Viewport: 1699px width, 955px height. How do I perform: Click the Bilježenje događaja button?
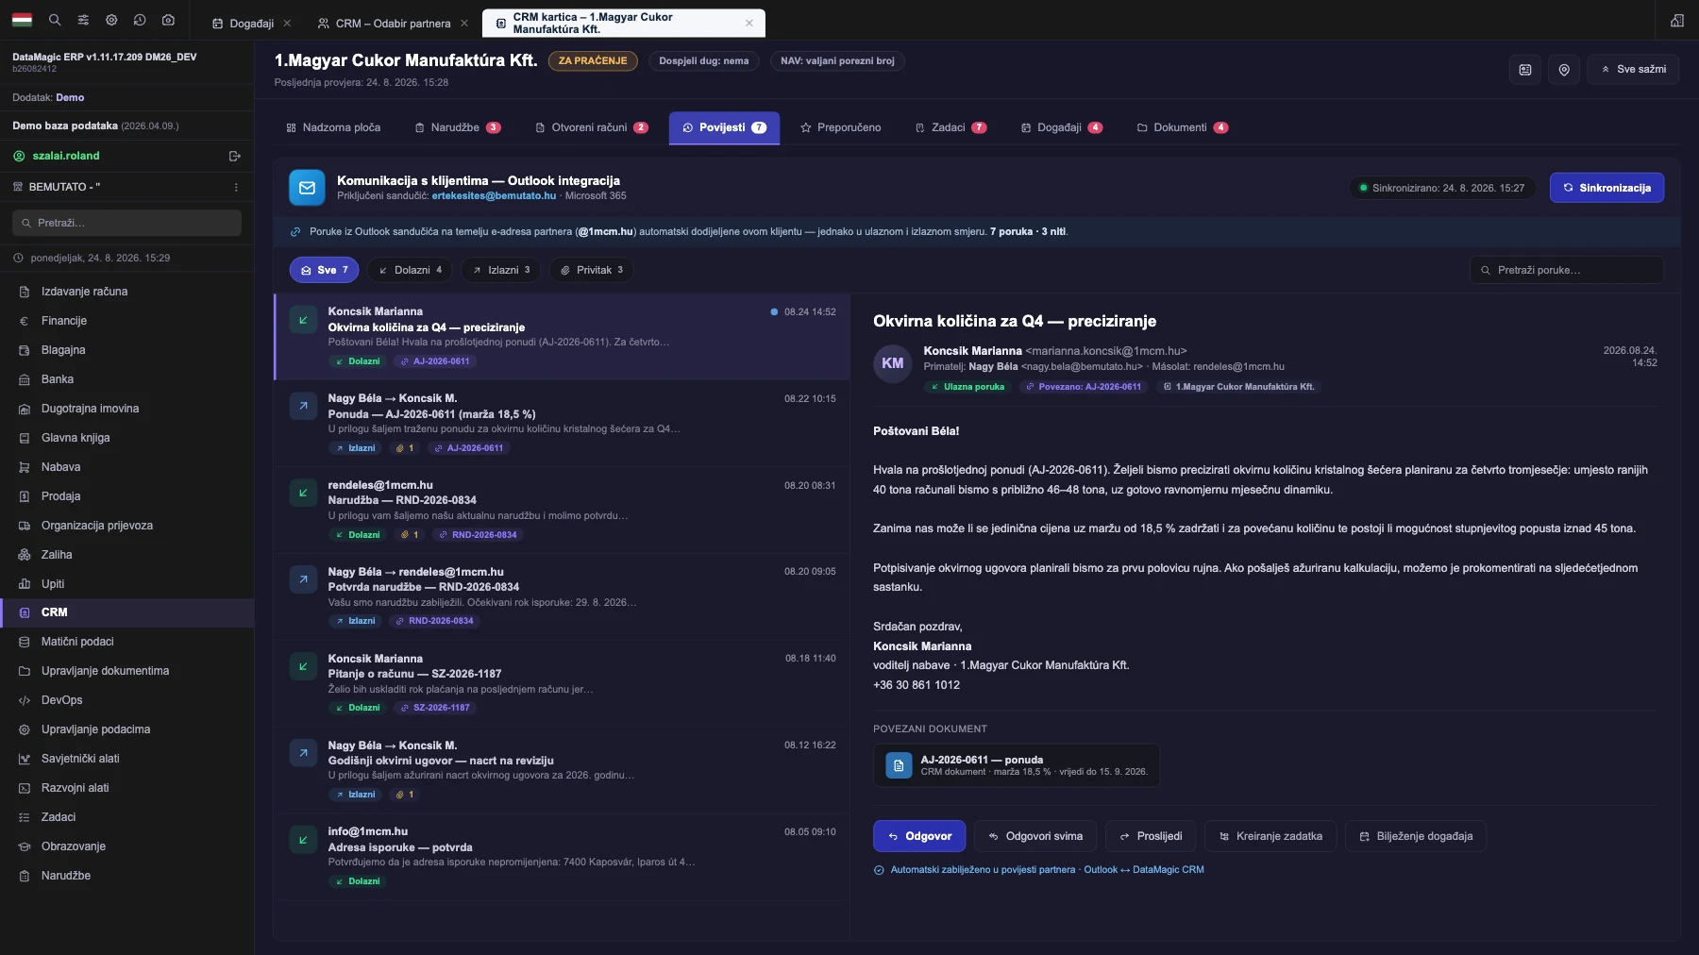tap(1416, 836)
